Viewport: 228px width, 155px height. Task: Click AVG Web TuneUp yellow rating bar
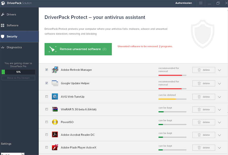[x=172, y=99]
